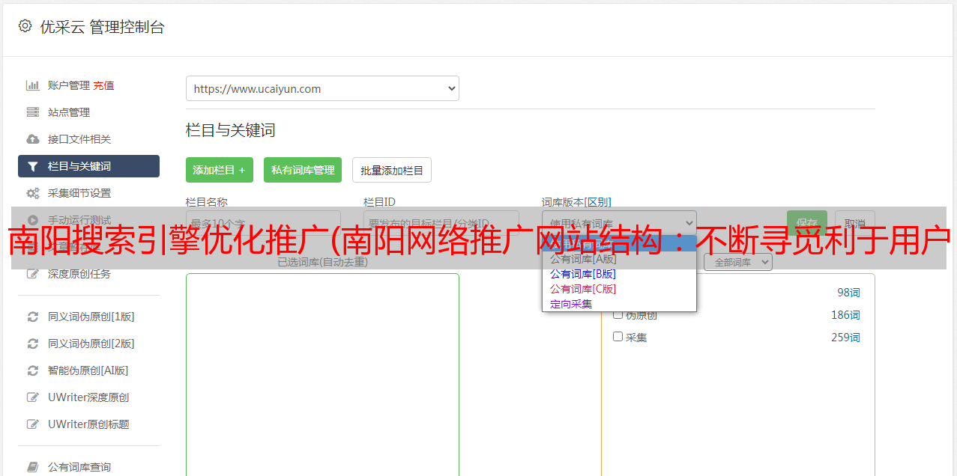Tick the 采集 checkbox

click(x=618, y=337)
